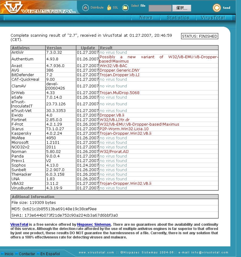Click the File size line
241x257 pixels.
tap(34, 203)
